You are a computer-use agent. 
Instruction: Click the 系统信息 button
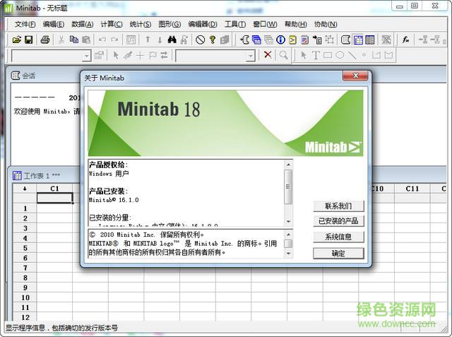338,237
